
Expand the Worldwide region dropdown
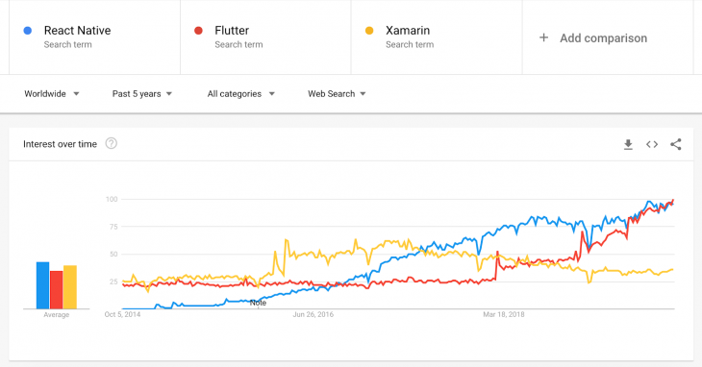pyautogui.click(x=52, y=94)
